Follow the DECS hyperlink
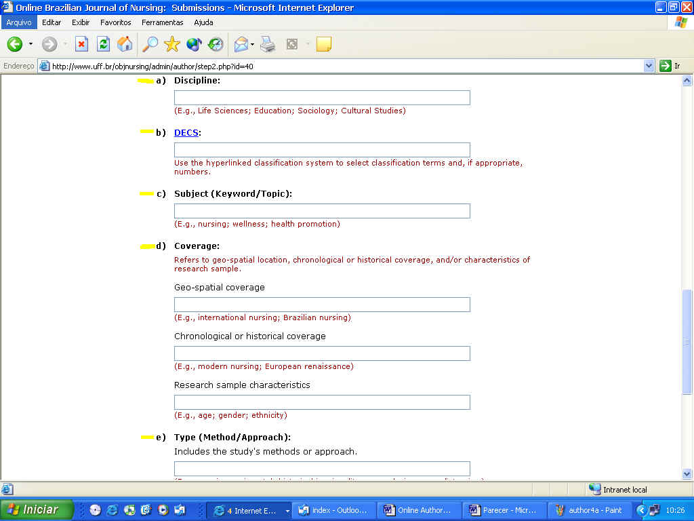 tap(186, 133)
